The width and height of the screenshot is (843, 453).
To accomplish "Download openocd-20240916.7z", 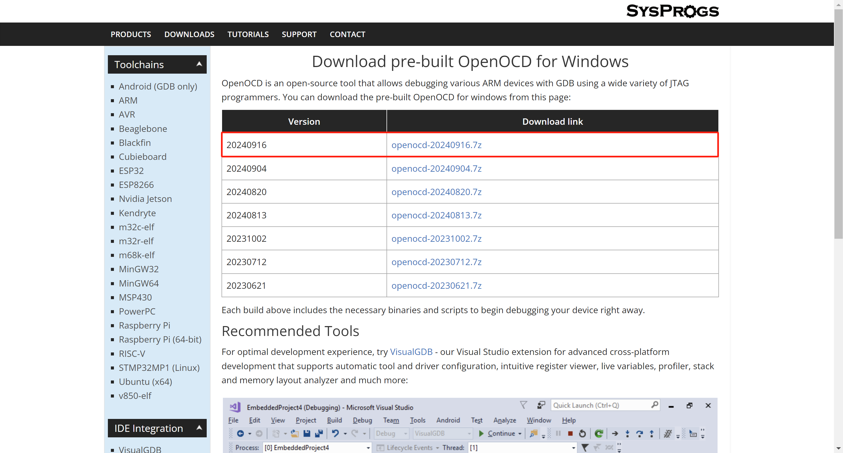I will pyautogui.click(x=436, y=145).
